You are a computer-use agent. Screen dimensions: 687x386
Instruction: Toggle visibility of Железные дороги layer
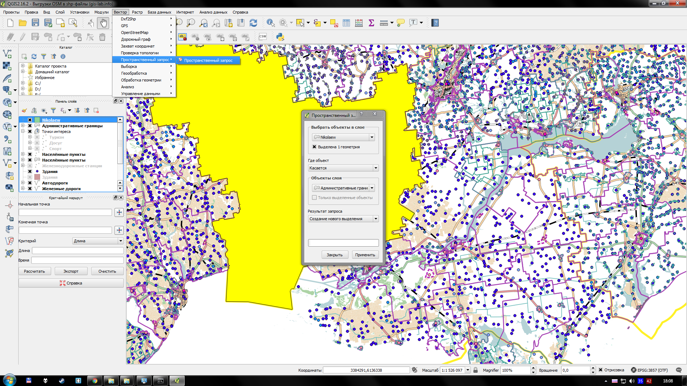[30, 189]
